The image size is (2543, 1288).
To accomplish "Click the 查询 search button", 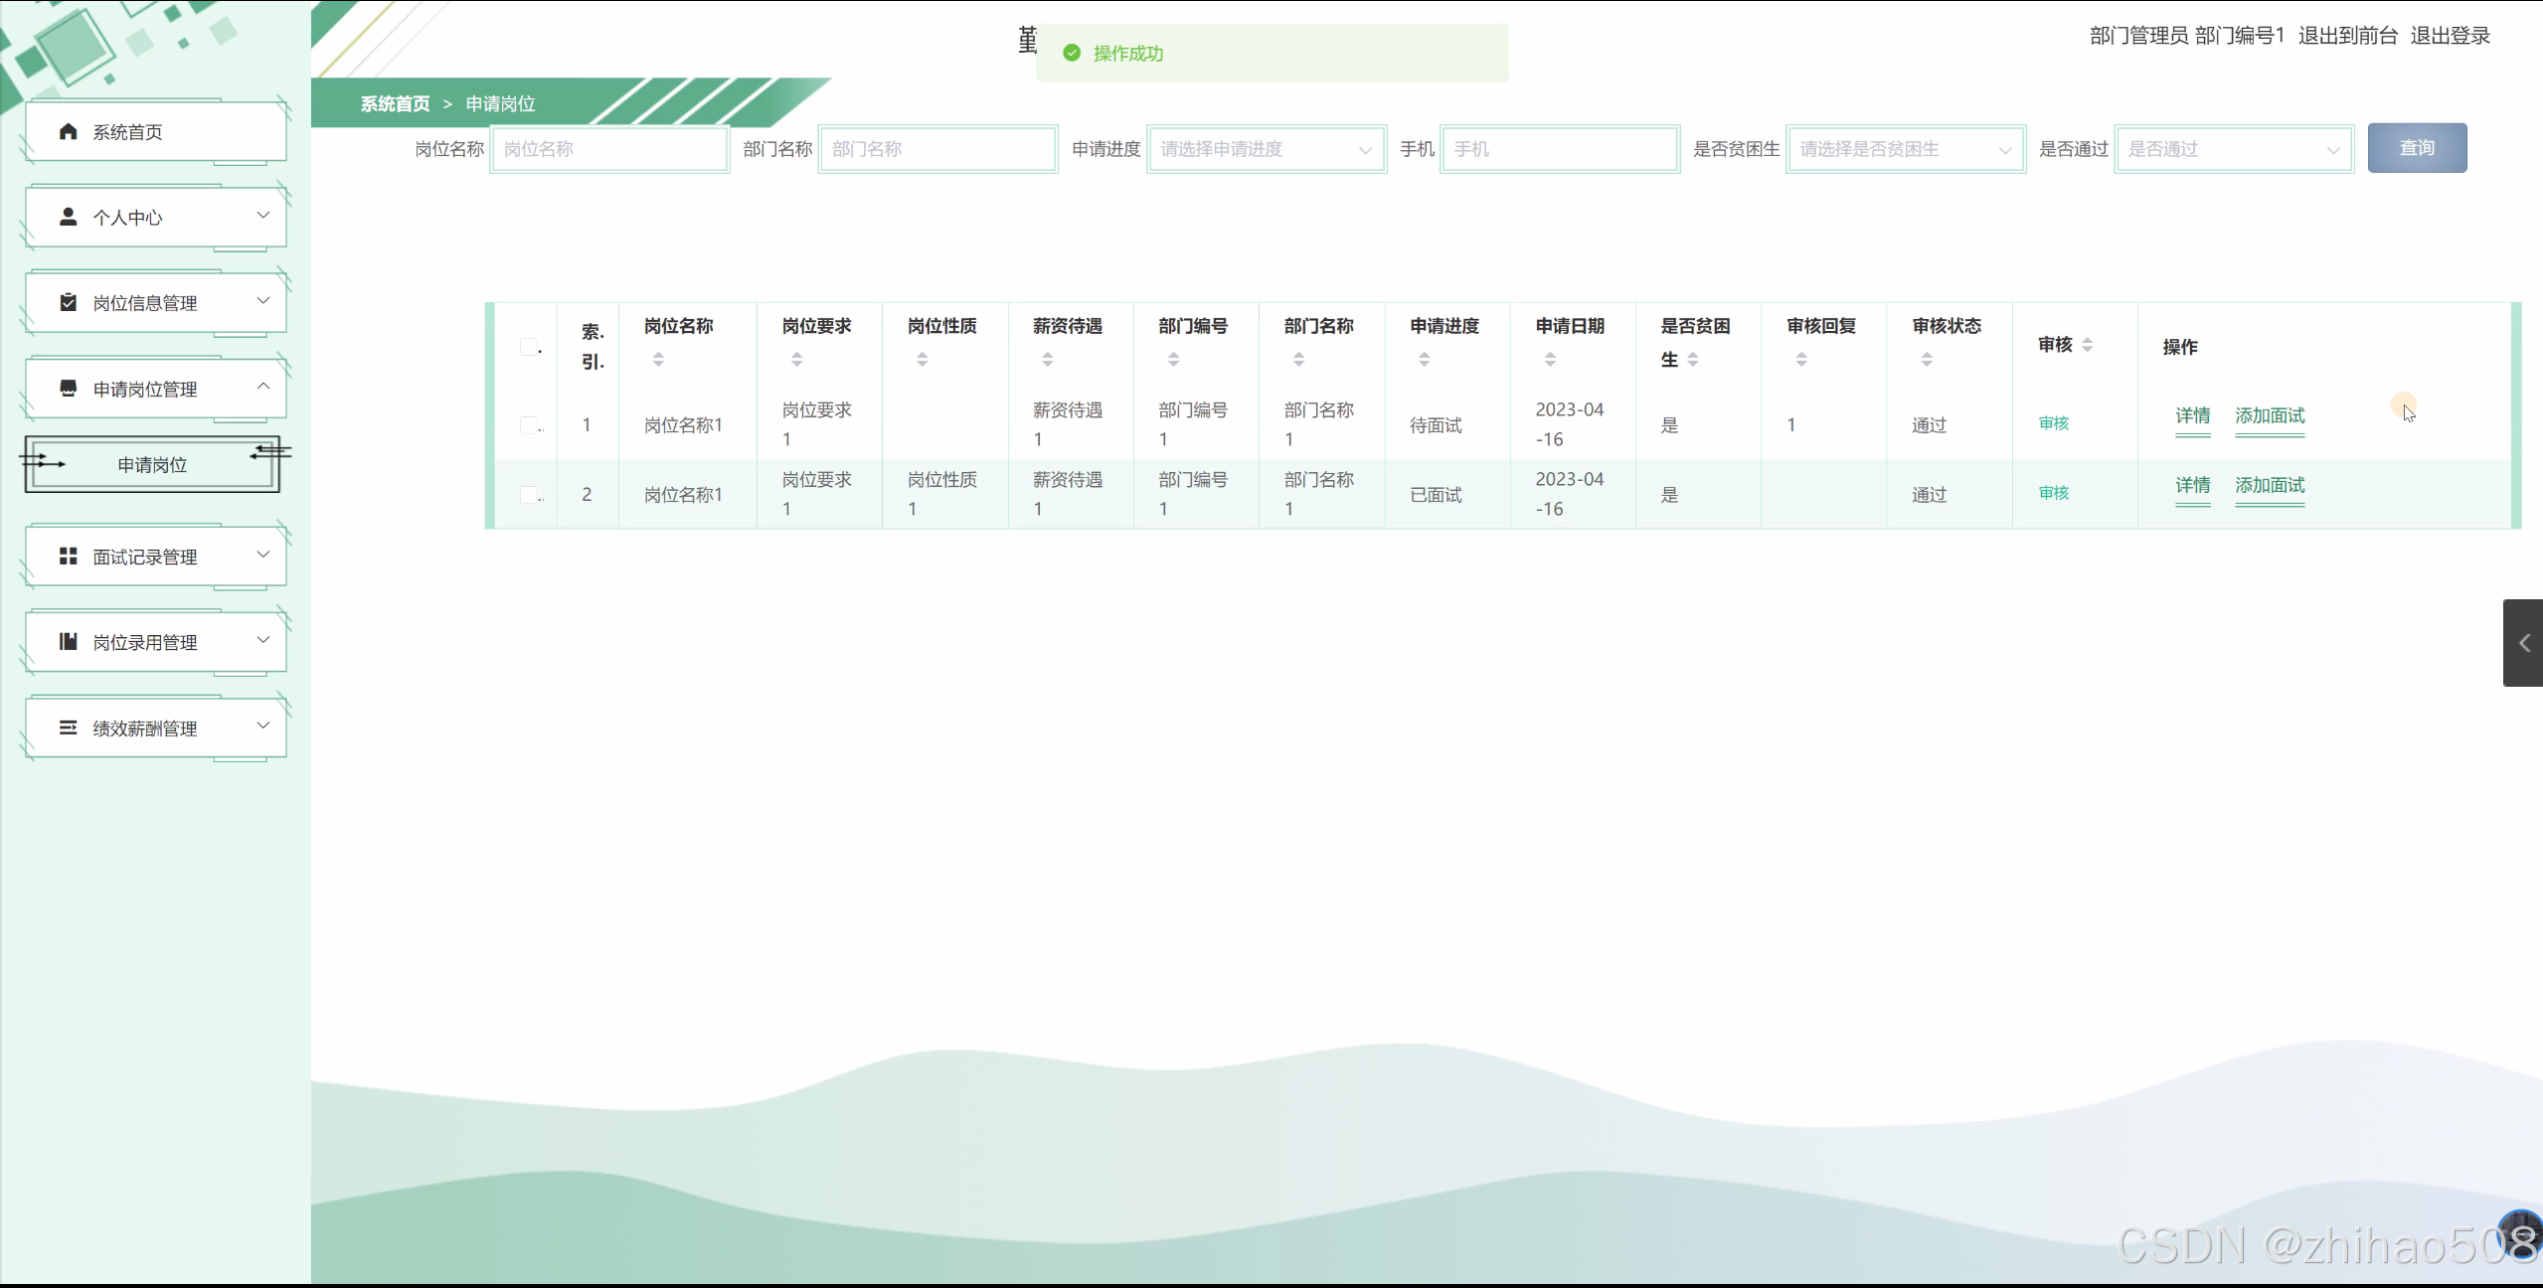I will tap(2416, 148).
